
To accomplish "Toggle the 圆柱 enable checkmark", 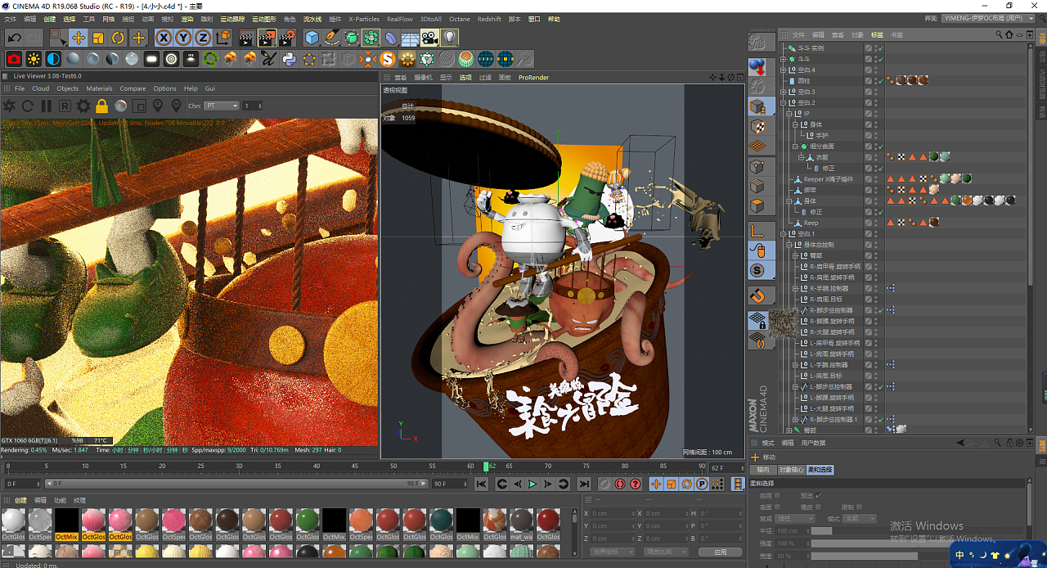I will 880,81.
